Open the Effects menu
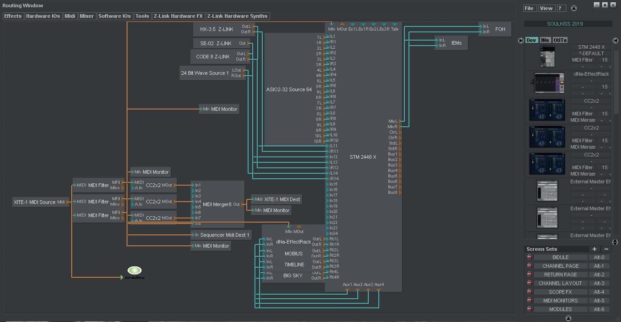This screenshot has height=322, width=621. 13,16
